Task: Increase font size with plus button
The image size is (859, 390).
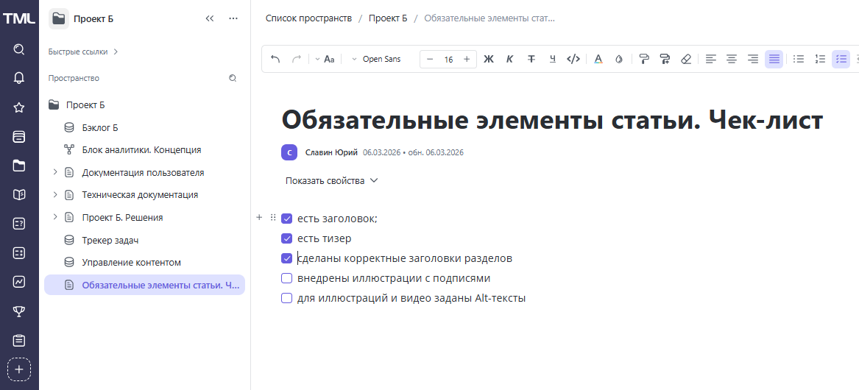Action: 467,59
